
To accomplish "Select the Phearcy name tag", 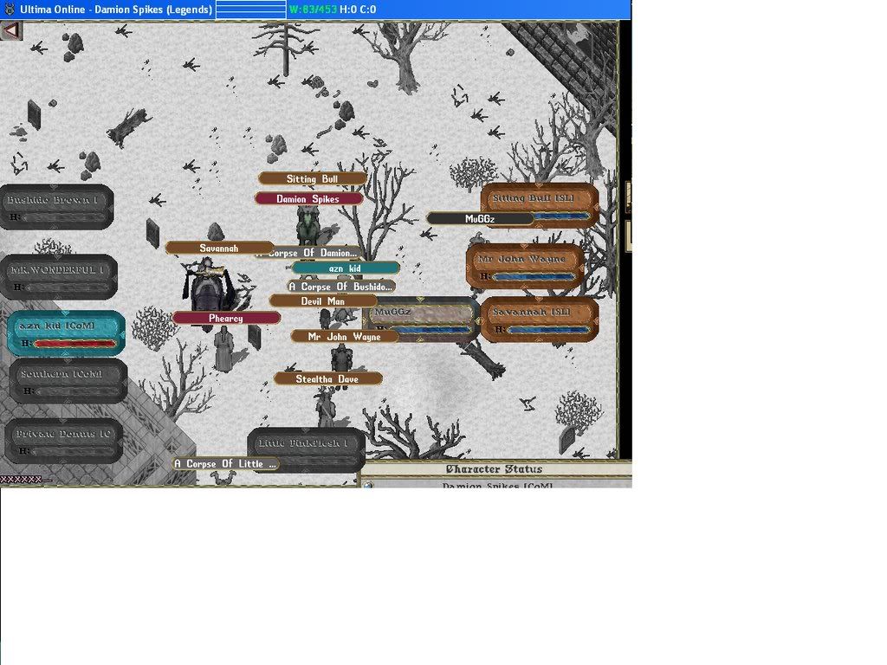I will click(226, 318).
